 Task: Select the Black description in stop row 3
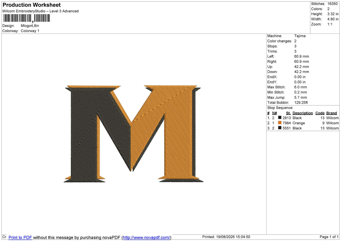click(297, 128)
